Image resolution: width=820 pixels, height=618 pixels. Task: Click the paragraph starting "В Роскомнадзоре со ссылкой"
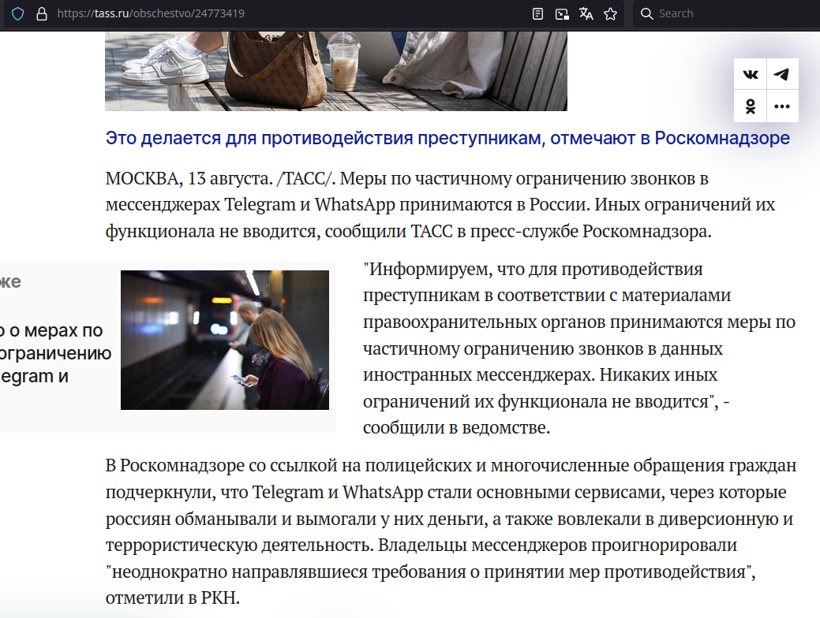pos(451,531)
